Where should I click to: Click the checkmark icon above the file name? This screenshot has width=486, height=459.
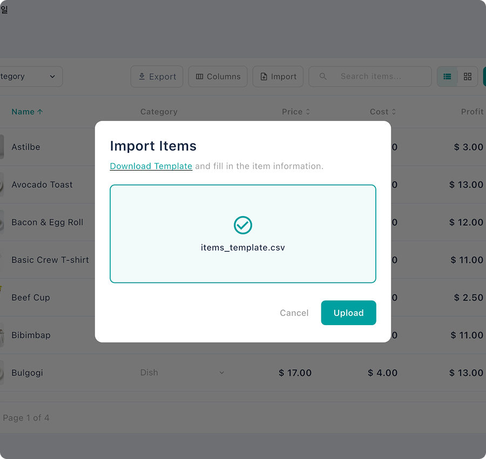[243, 225]
